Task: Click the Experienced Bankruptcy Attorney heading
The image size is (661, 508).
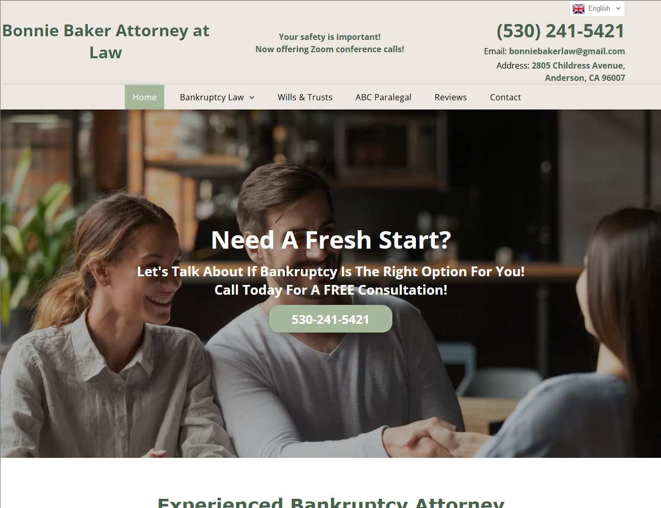Action: (330, 502)
